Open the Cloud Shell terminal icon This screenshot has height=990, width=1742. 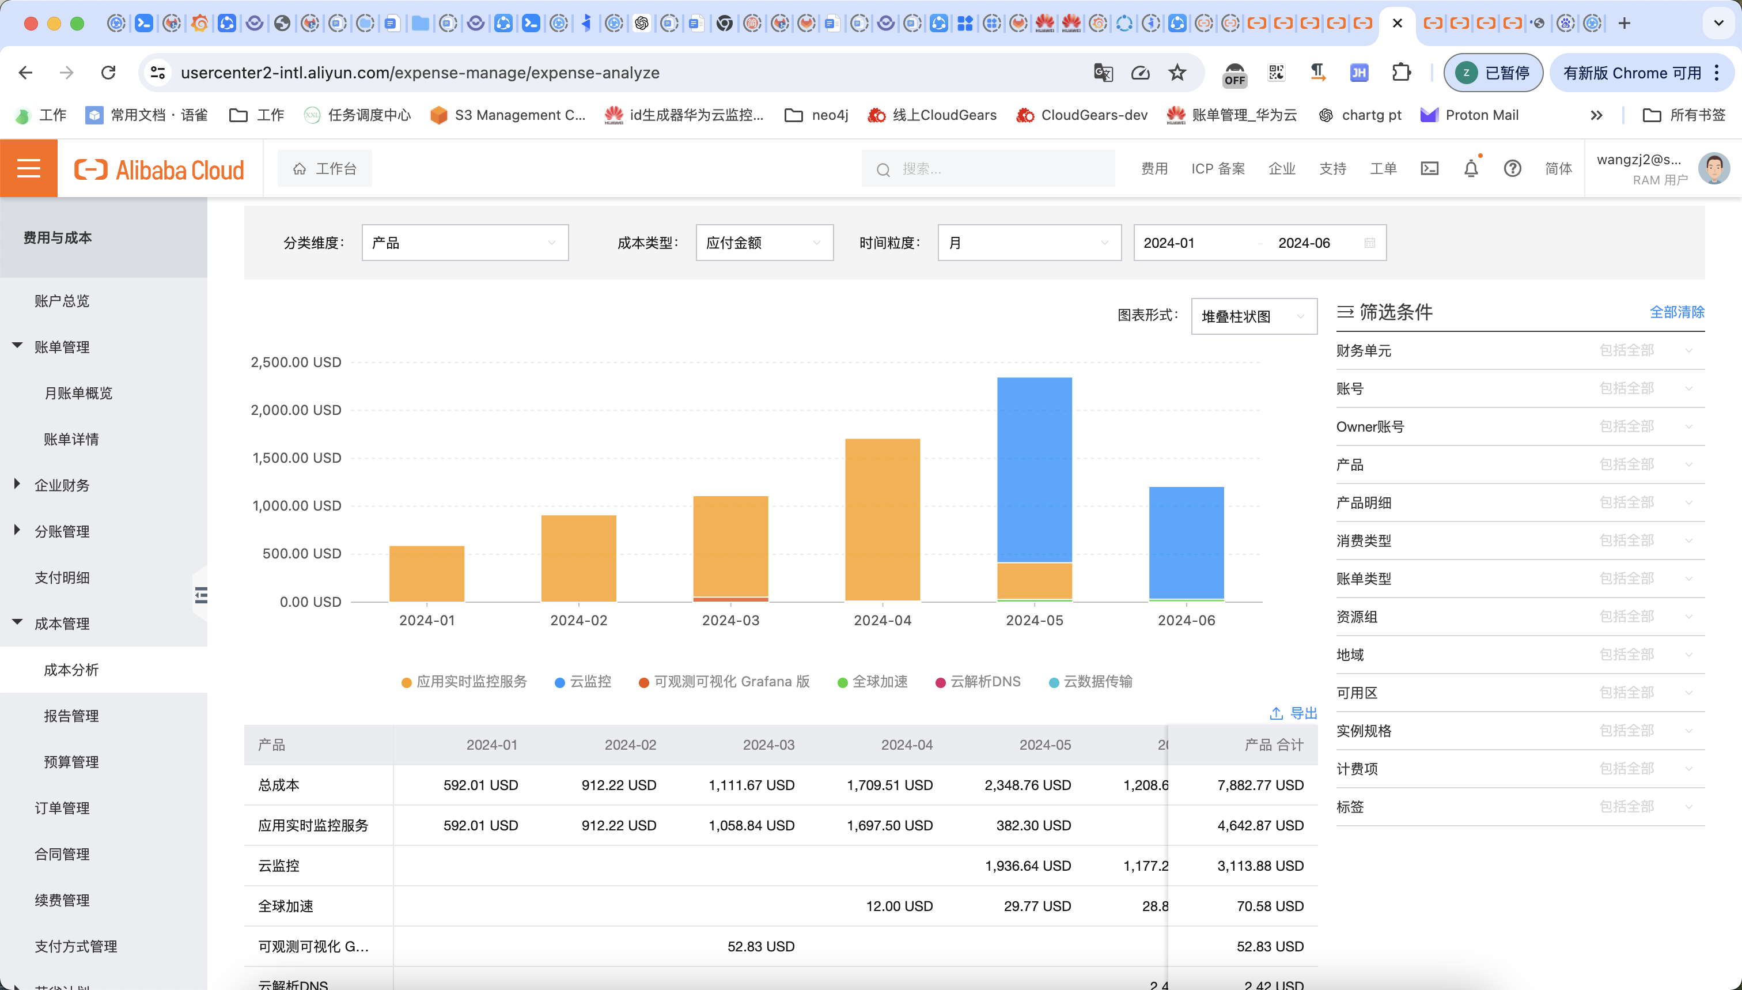pyautogui.click(x=1429, y=169)
